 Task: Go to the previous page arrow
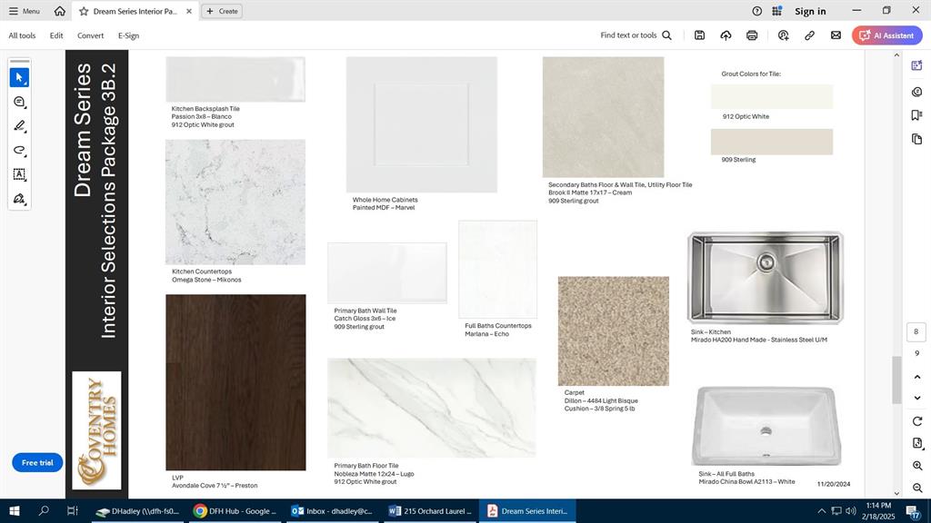pyautogui.click(x=916, y=377)
